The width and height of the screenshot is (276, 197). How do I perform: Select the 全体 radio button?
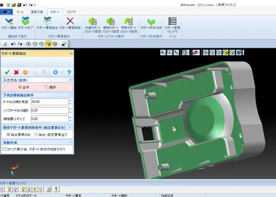click(x=20, y=87)
